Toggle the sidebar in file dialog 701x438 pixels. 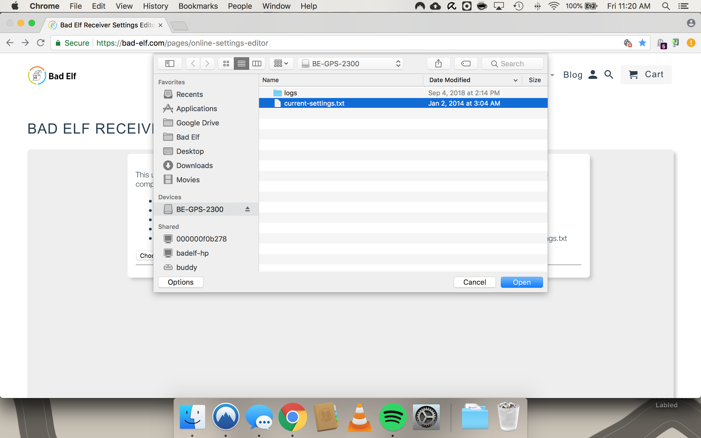pos(169,64)
